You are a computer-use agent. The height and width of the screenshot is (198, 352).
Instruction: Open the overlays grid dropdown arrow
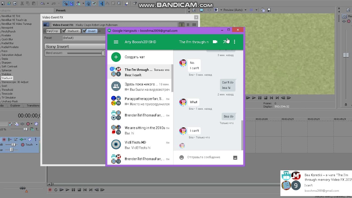click(x=256, y=10)
